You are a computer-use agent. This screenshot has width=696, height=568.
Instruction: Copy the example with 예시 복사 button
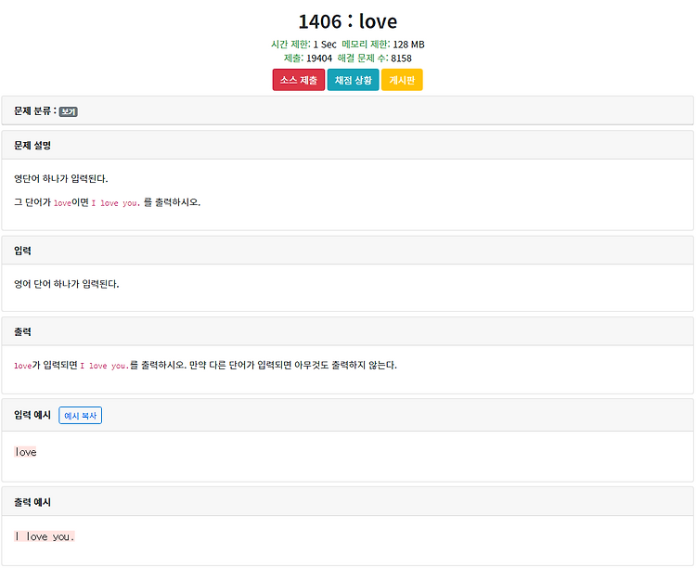(x=81, y=415)
